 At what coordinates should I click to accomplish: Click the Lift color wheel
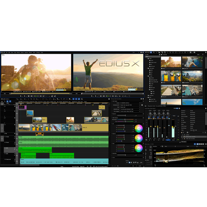tap(138, 128)
